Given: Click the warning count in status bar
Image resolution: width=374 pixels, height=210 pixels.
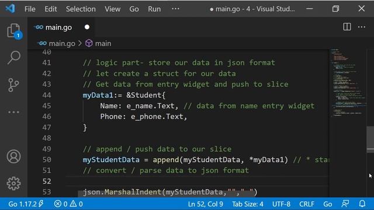Looking at the screenshot, I should point(77,204).
